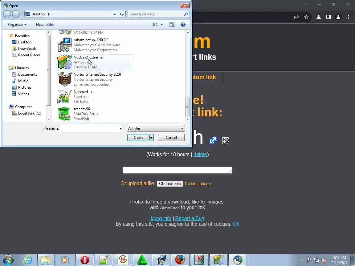
Task: Expand the Desktop breadcrumb arrow
Action: 49,14
